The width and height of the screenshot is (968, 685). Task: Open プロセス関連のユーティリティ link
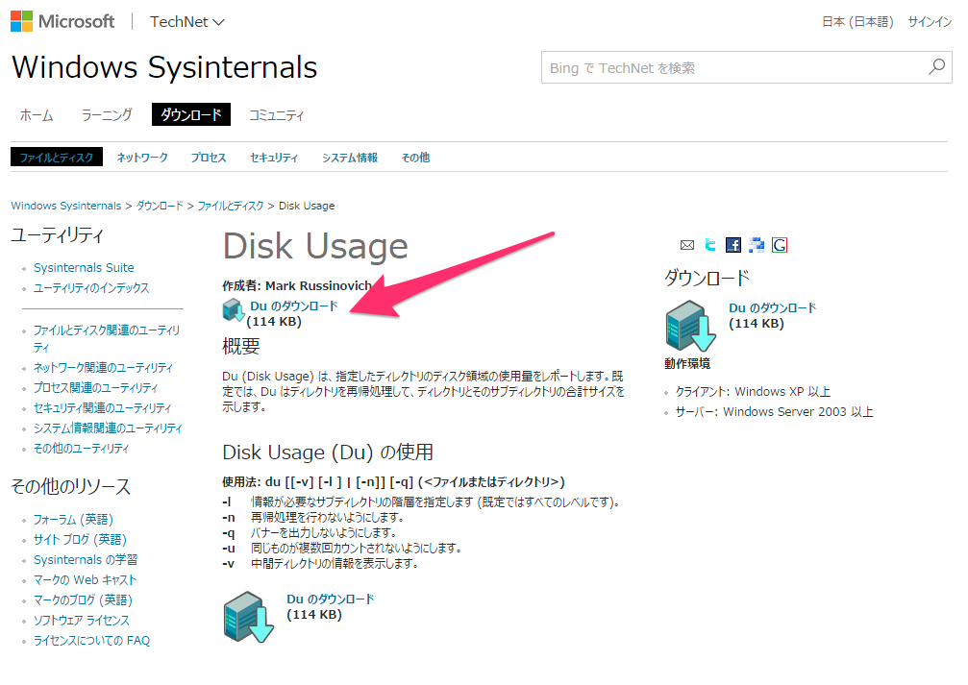[96, 387]
